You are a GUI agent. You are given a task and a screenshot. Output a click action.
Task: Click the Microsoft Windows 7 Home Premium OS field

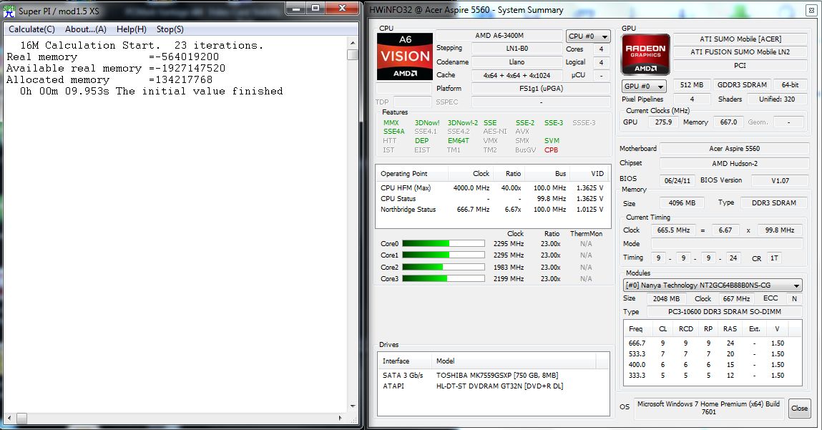point(709,408)
